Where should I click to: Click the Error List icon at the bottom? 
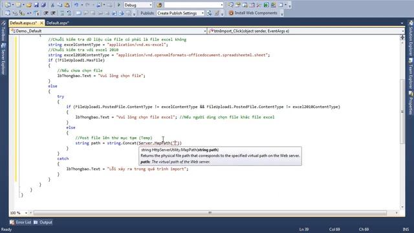(x=12, y=222)
